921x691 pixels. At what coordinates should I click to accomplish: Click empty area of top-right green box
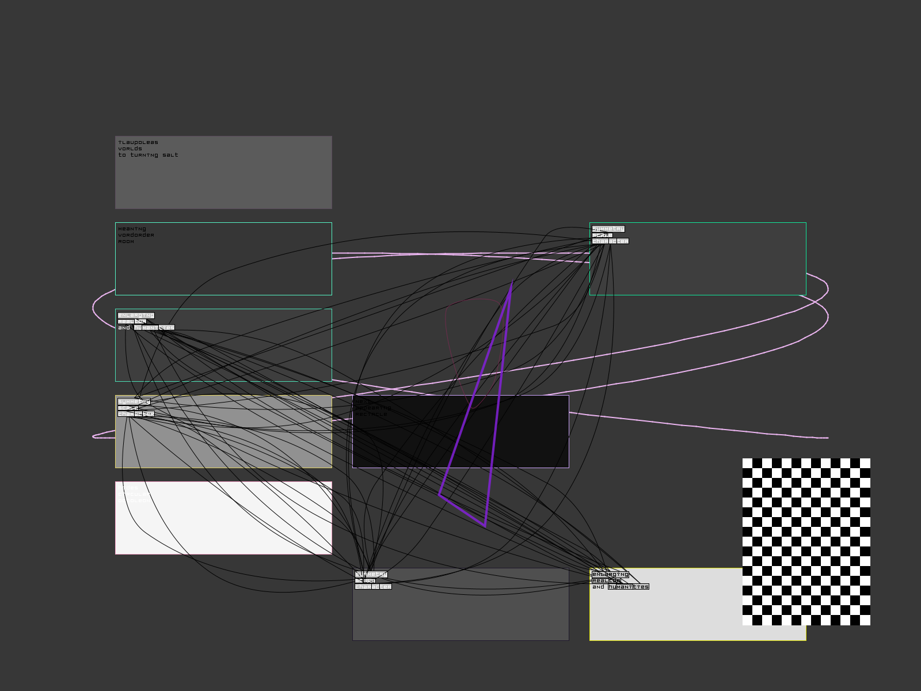[x=720, y=271]
